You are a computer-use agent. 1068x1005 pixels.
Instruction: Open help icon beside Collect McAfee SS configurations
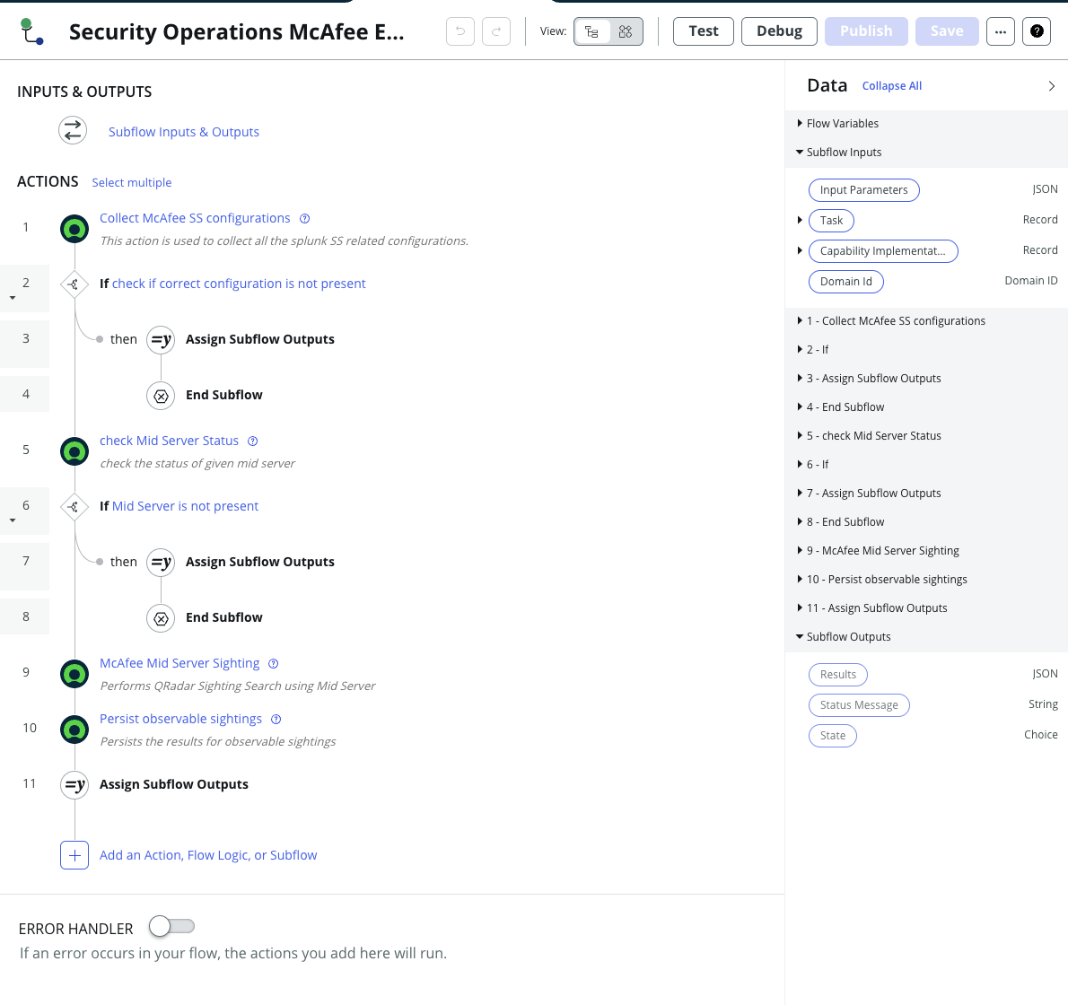pyautogui.click(x=305, y=219)
